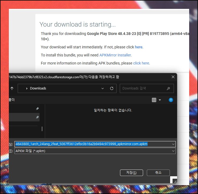This screenshot has width=198, height=194.
Task: Click the '일치하는 항목이 없습니다.' message
Action: (113, 110)
